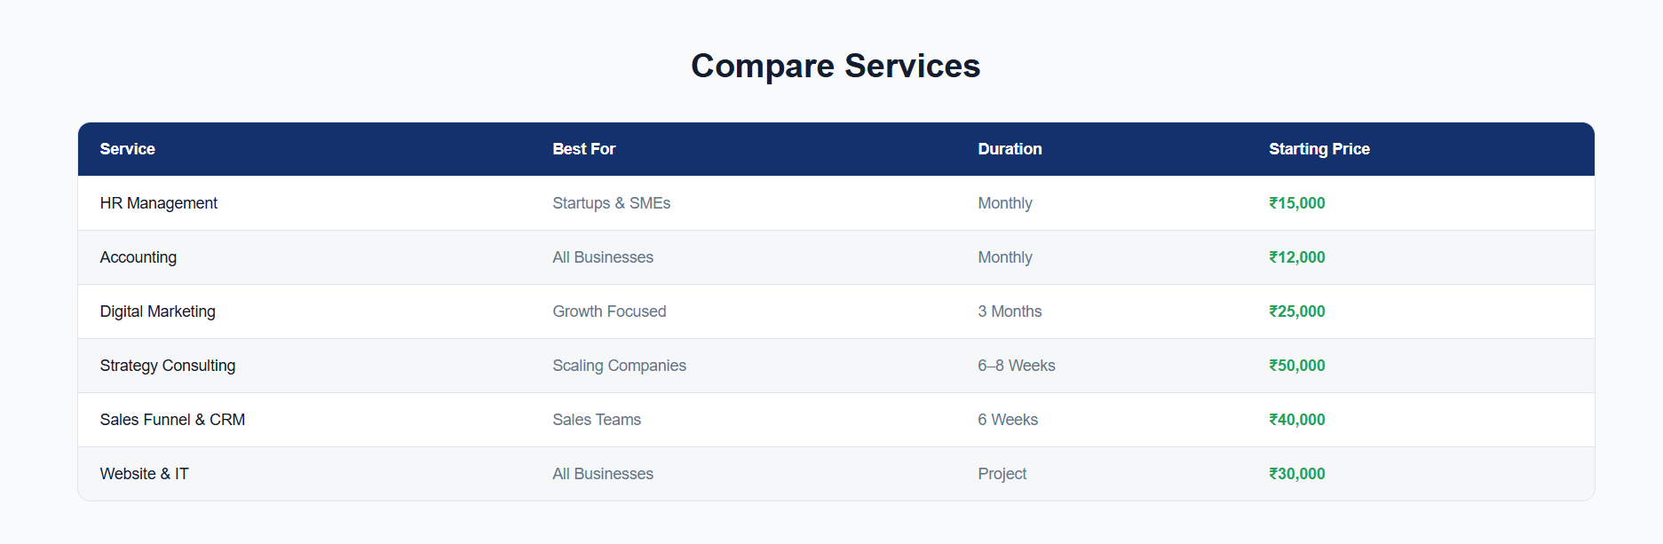The height and width of the screenshot is (544, 1663).
Task: Click the Compare Services heading
Action: tap(835, 66)
